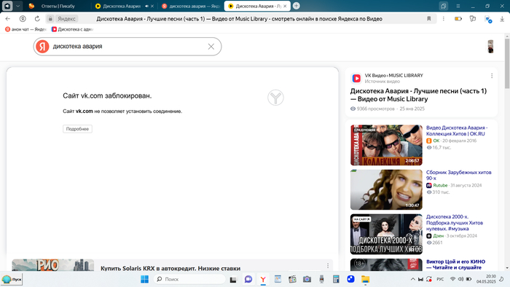Open the volume tray icon
Image resolution: width=510 pixels, height=287 pixels.
(460, 279)
